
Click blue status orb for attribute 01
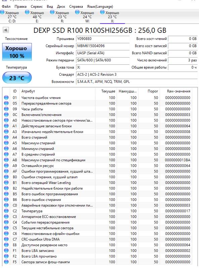tap(6, 97)
